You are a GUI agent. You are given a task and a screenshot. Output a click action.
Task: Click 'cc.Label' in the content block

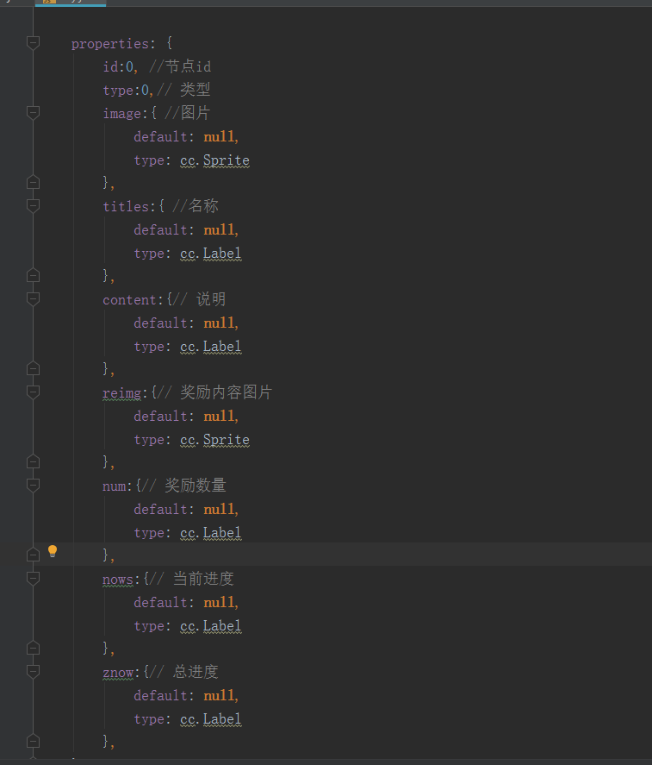[x=211, y=347]
